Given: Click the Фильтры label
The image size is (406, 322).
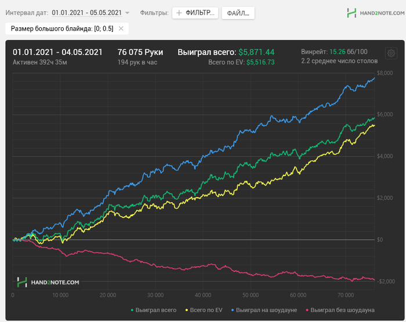Looking at the screenshot, I should 154,13.
